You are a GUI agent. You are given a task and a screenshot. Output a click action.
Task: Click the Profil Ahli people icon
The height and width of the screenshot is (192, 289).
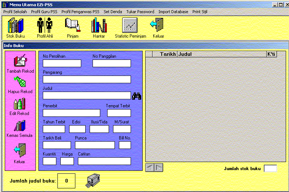45,26
